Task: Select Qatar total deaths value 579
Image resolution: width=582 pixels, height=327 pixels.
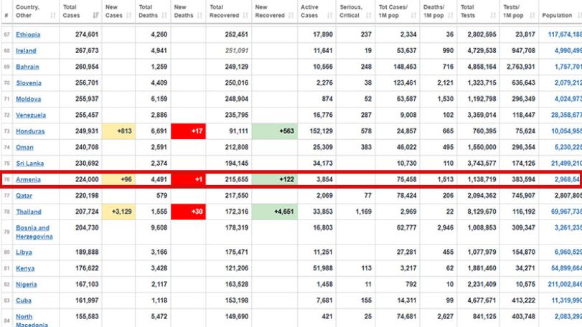Action: point(162,196)
